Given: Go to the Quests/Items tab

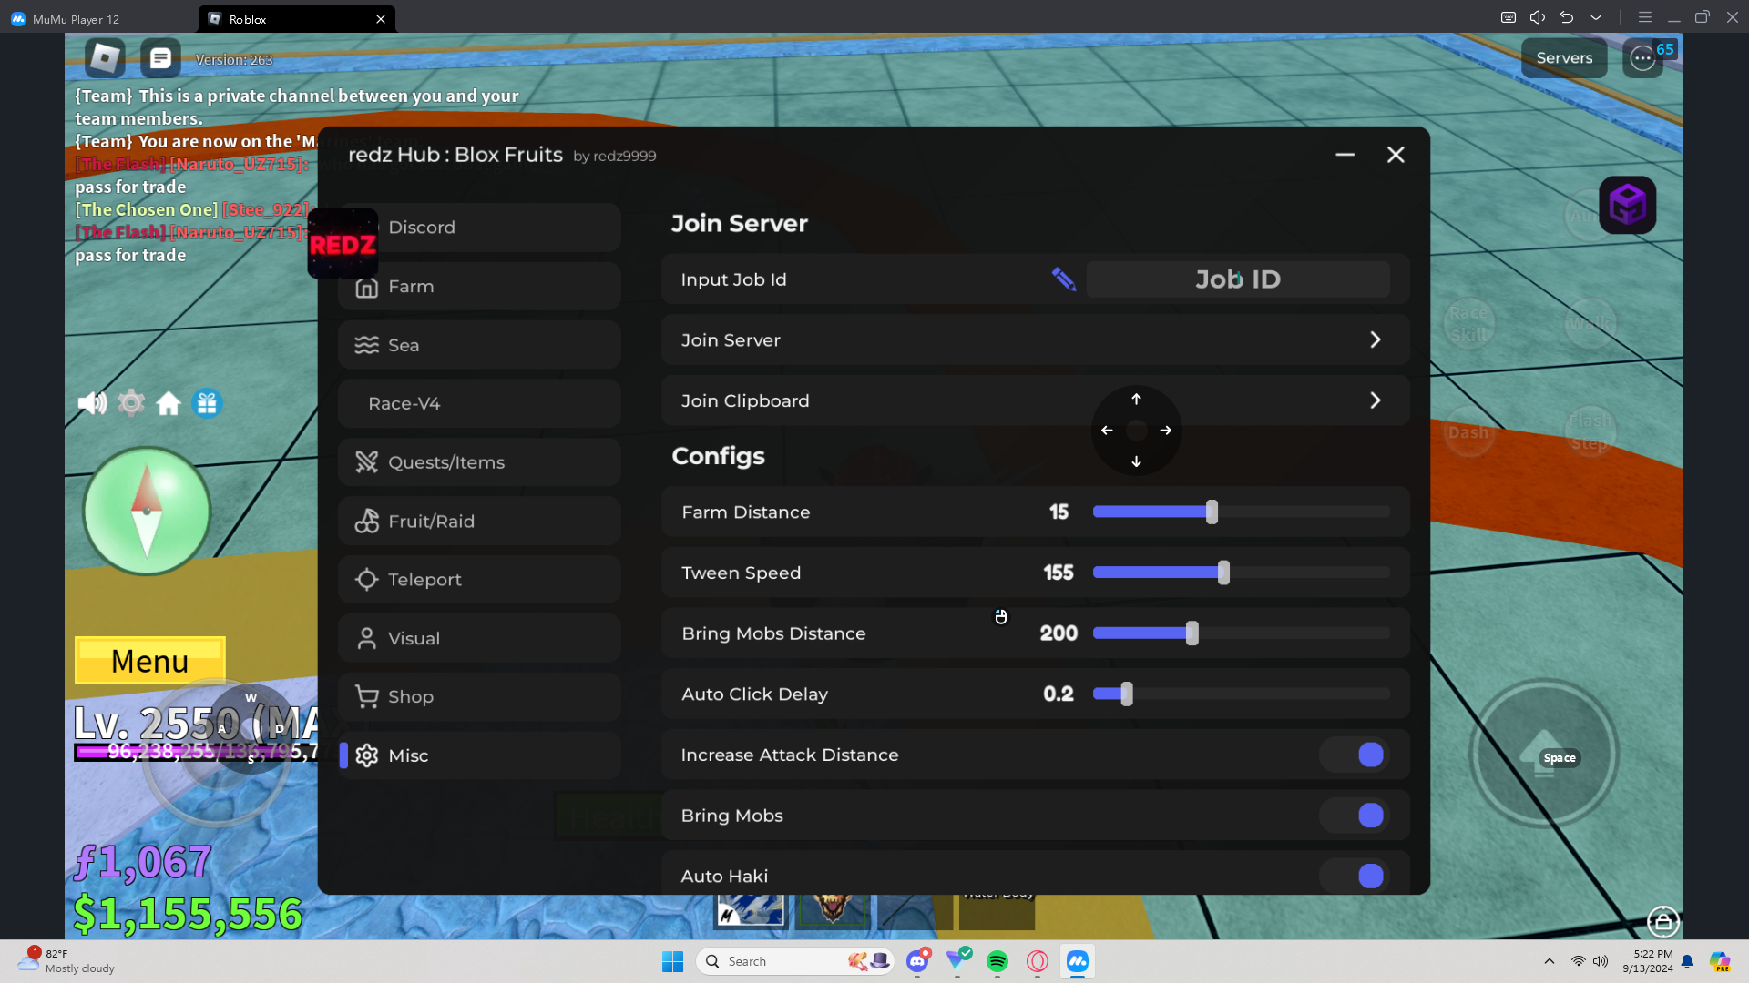Looking at the screenshot, I should click(x=479, y=462).
